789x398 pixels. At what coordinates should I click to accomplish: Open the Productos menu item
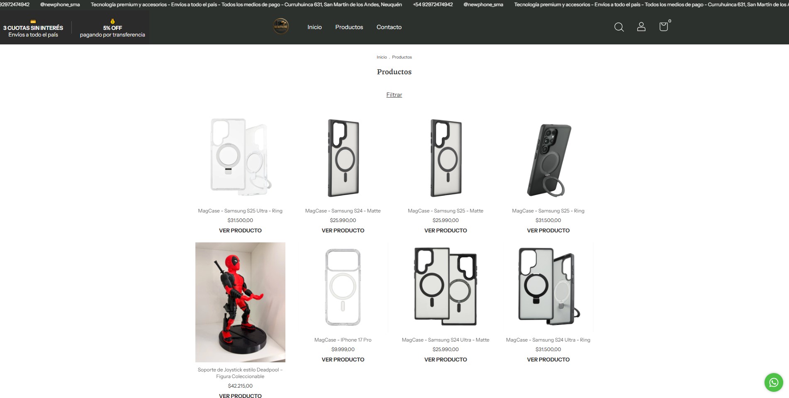tap(349, 27)
